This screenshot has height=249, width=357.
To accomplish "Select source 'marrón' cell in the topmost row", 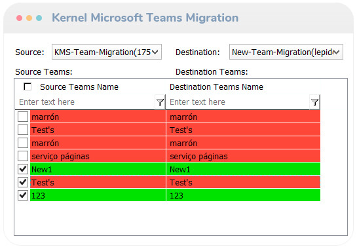I will pyautogui.click(x=98, y=117).
